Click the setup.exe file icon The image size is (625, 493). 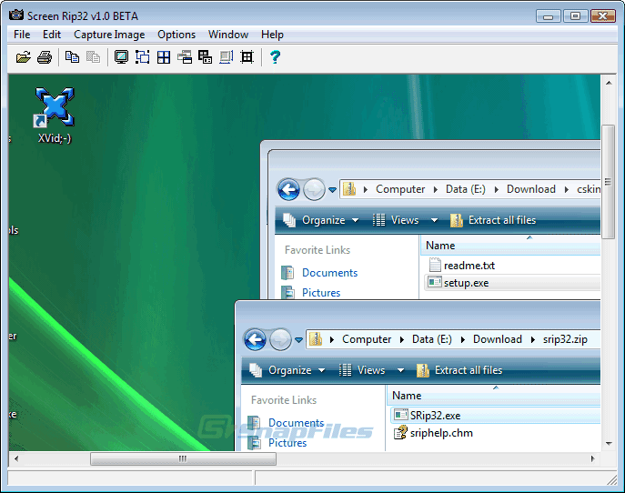435,283
